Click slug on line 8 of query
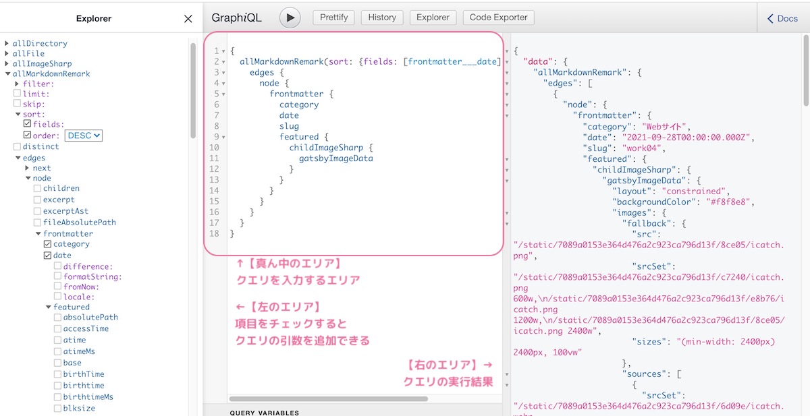The image size is (810, 416). (289, 126)
